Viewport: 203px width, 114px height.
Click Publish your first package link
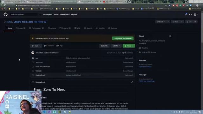(147, 81)
